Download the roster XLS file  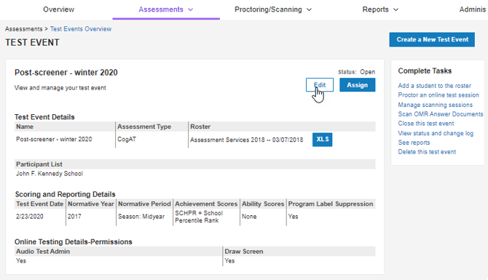coord(322,140)
